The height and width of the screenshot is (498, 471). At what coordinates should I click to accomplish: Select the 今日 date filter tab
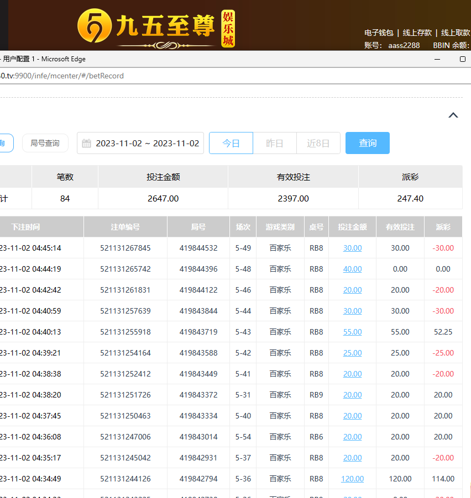pyautogui.click(x=231, y=144)
